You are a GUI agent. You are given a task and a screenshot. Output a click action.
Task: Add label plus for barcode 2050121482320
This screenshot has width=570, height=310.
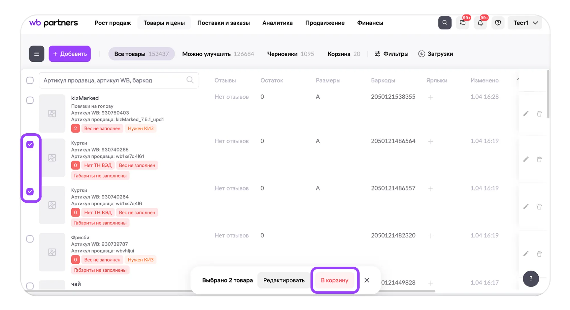coord(431,236)
